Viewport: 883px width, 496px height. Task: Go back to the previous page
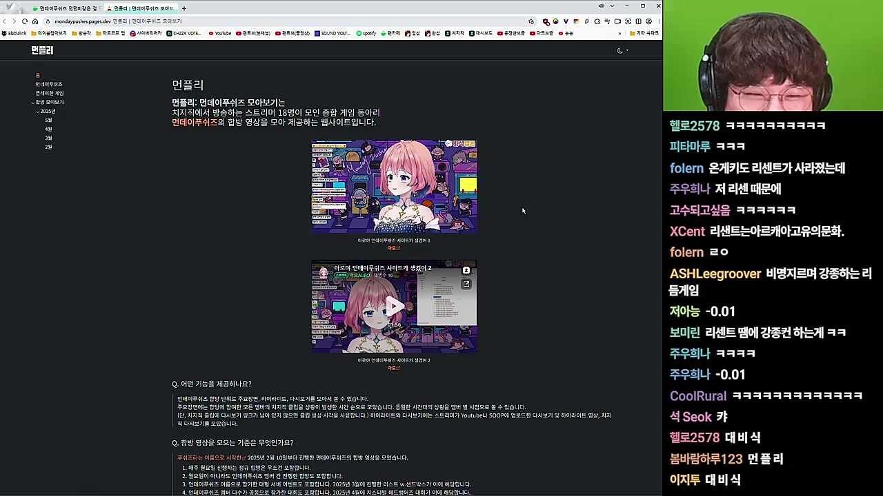[5, 21]
